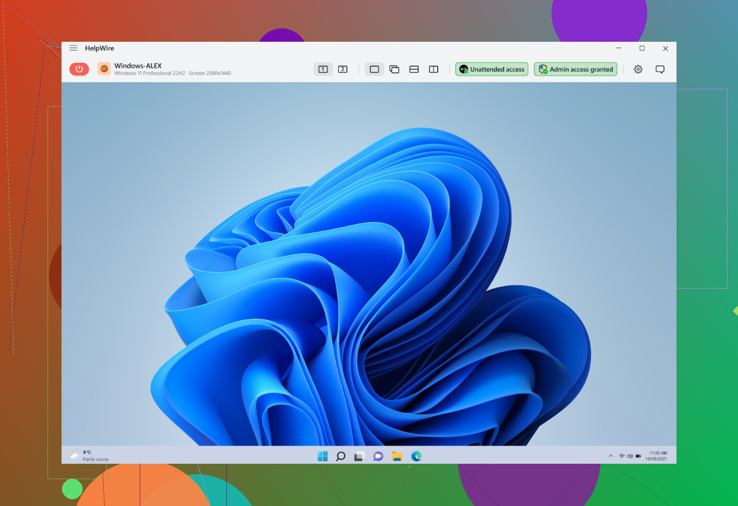Open the chat panel icon

pyautogui.click(x=660, y=69)
